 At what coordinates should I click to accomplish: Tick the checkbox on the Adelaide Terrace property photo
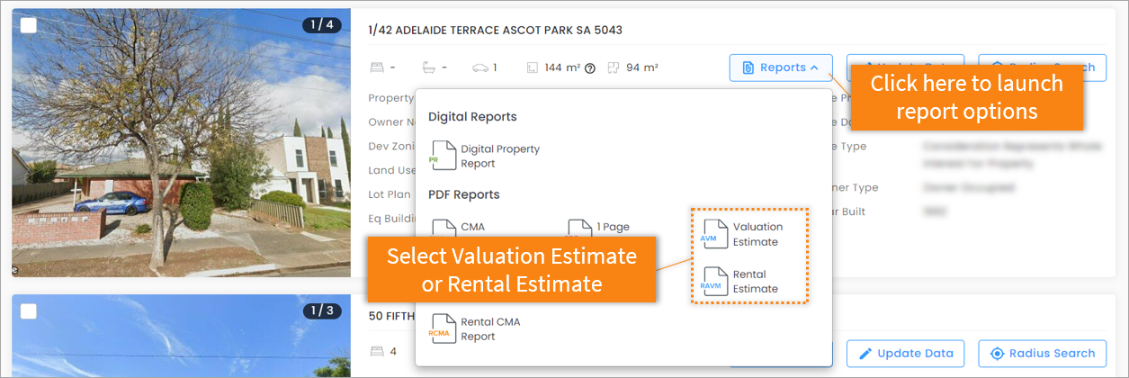pyautogui.click(x=29, y=25)
